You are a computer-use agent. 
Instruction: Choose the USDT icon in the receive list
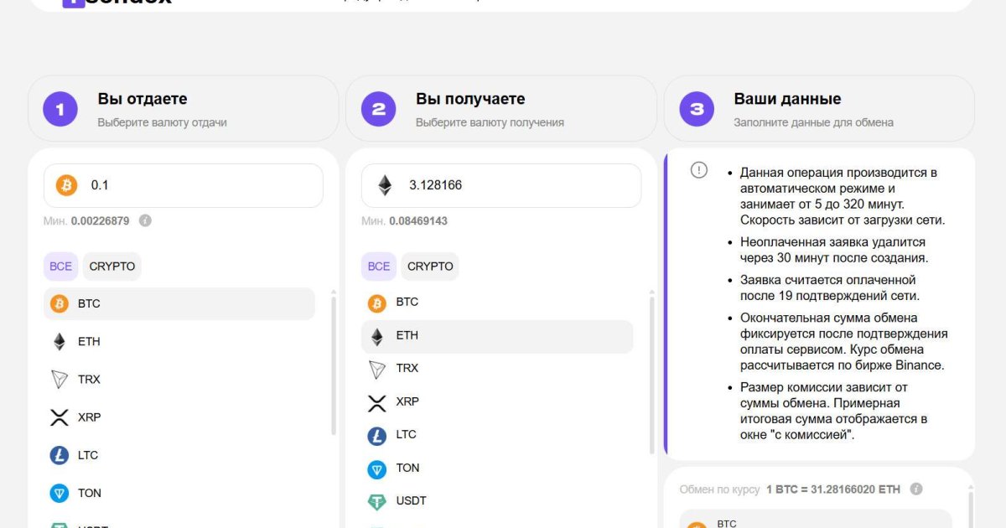pos(377,502)
